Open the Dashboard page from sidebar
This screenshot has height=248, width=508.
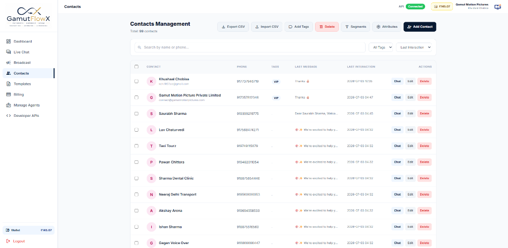[x=28, y=42]
